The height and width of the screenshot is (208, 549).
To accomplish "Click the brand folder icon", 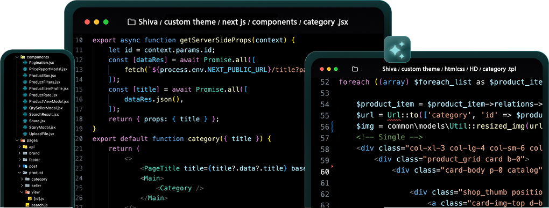I will point(25,153).
